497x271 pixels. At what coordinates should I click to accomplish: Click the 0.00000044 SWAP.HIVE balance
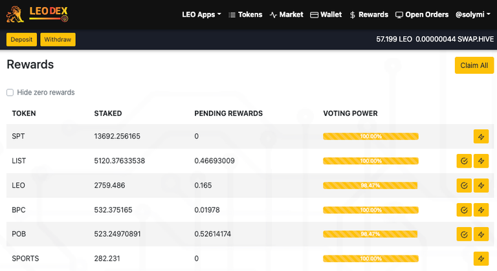(x=454, y=39)
